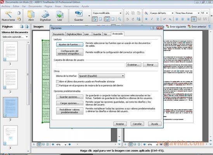Open the Selección automática language dropdown
Screen dimensions: 213x155
(15, 37)
